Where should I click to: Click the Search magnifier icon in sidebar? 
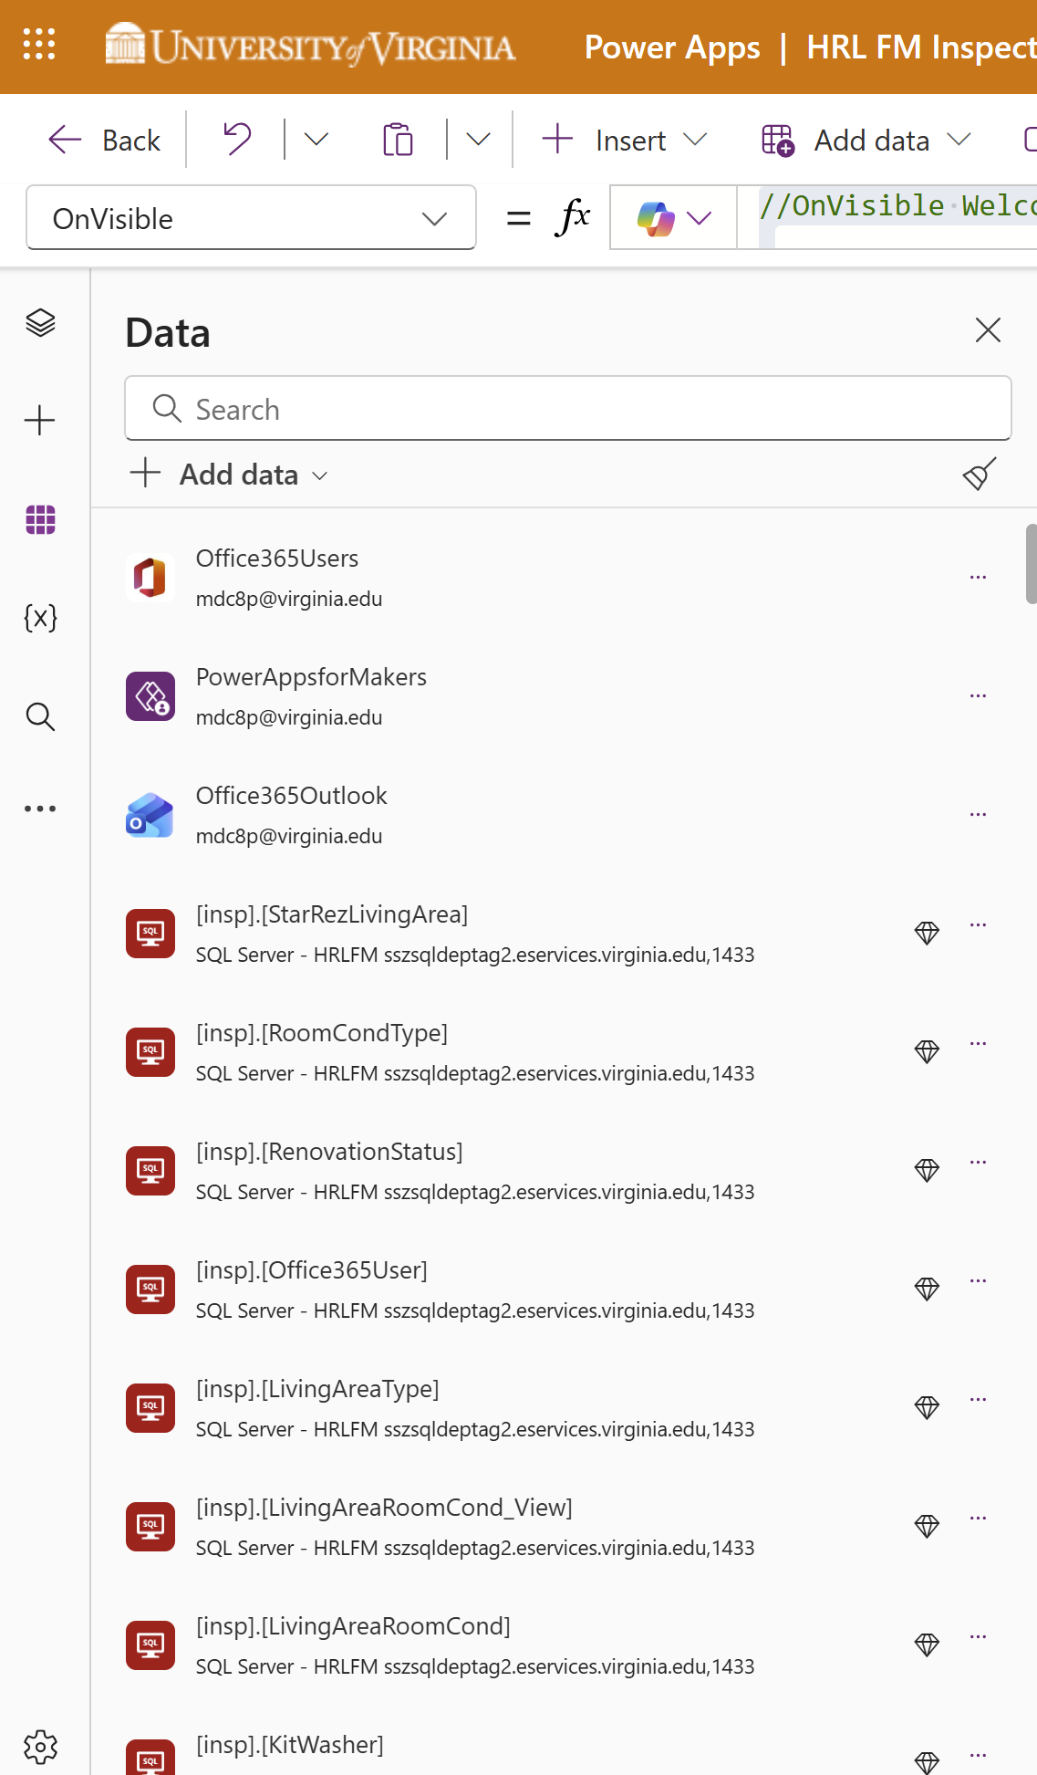40,716
